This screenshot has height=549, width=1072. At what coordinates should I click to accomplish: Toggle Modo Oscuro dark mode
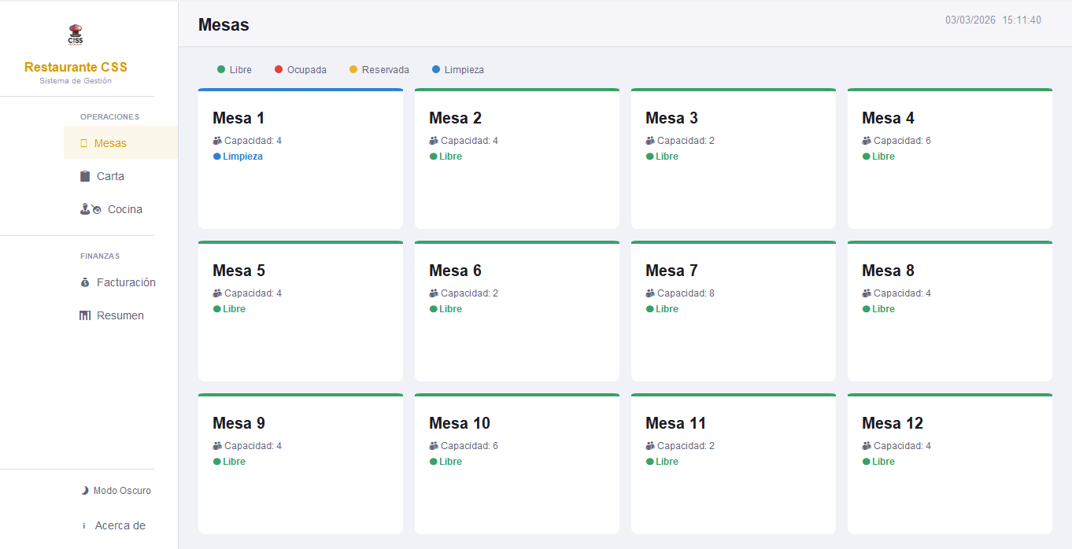click(116, 491)
